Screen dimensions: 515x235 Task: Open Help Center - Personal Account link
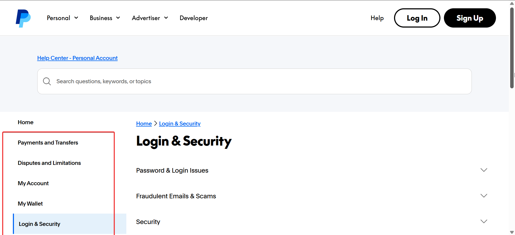coord(77,58)
